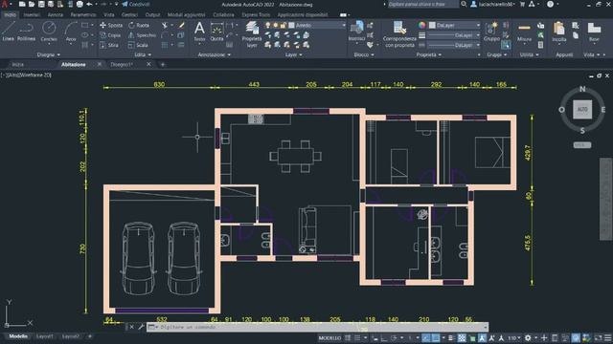Open the DaLayer color dropdown
The width and height of the screenshot is (613, 344).
click(x=455, y=25)
